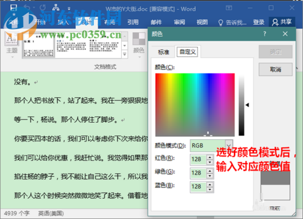
Task: Open the 文件 tab
Action: [13, 22]
